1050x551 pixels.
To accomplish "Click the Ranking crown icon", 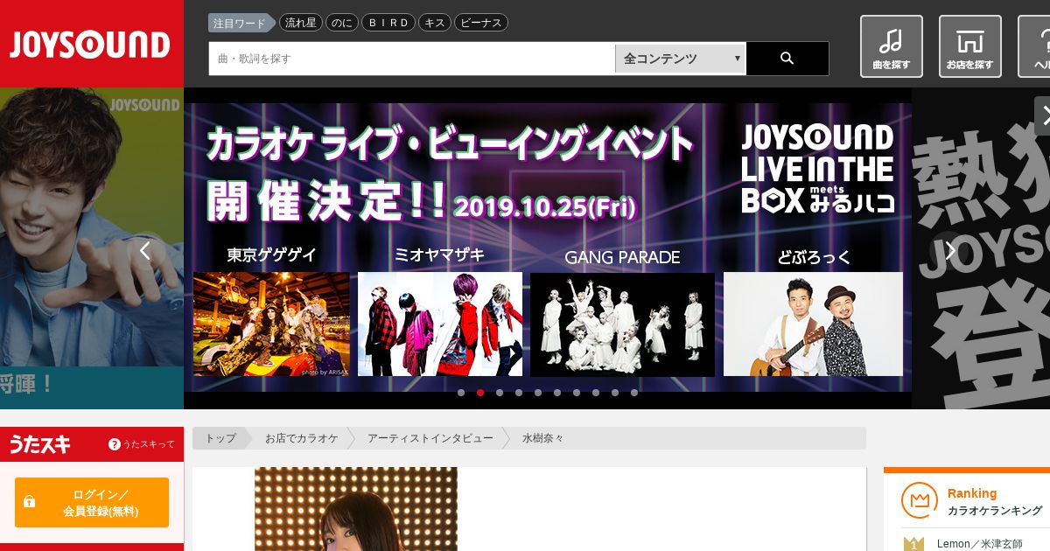I will [x=919, y=500].
